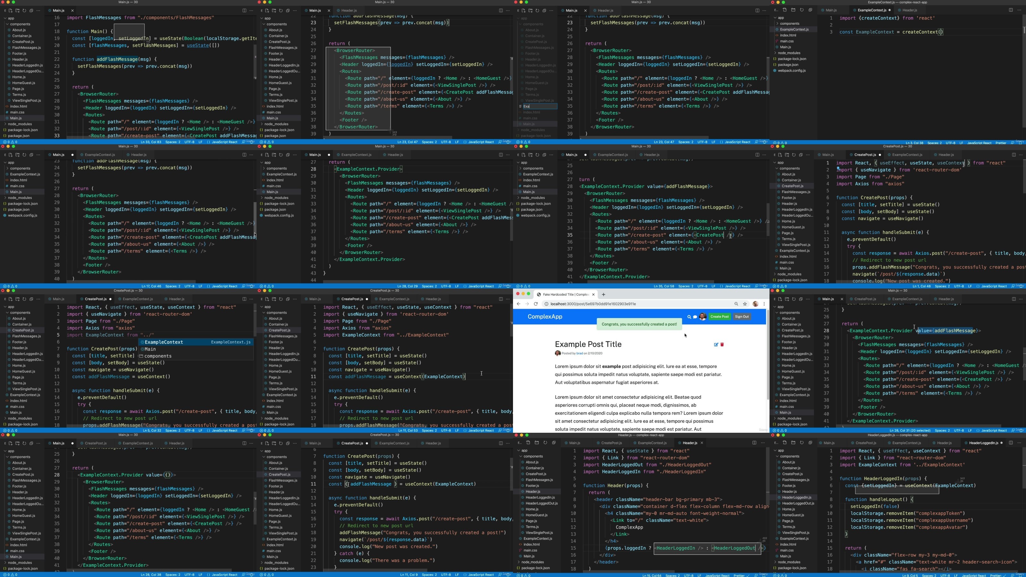
Task: Collapse app folder in ExampleContext.js titled window
Action: [x=779, y=18]
